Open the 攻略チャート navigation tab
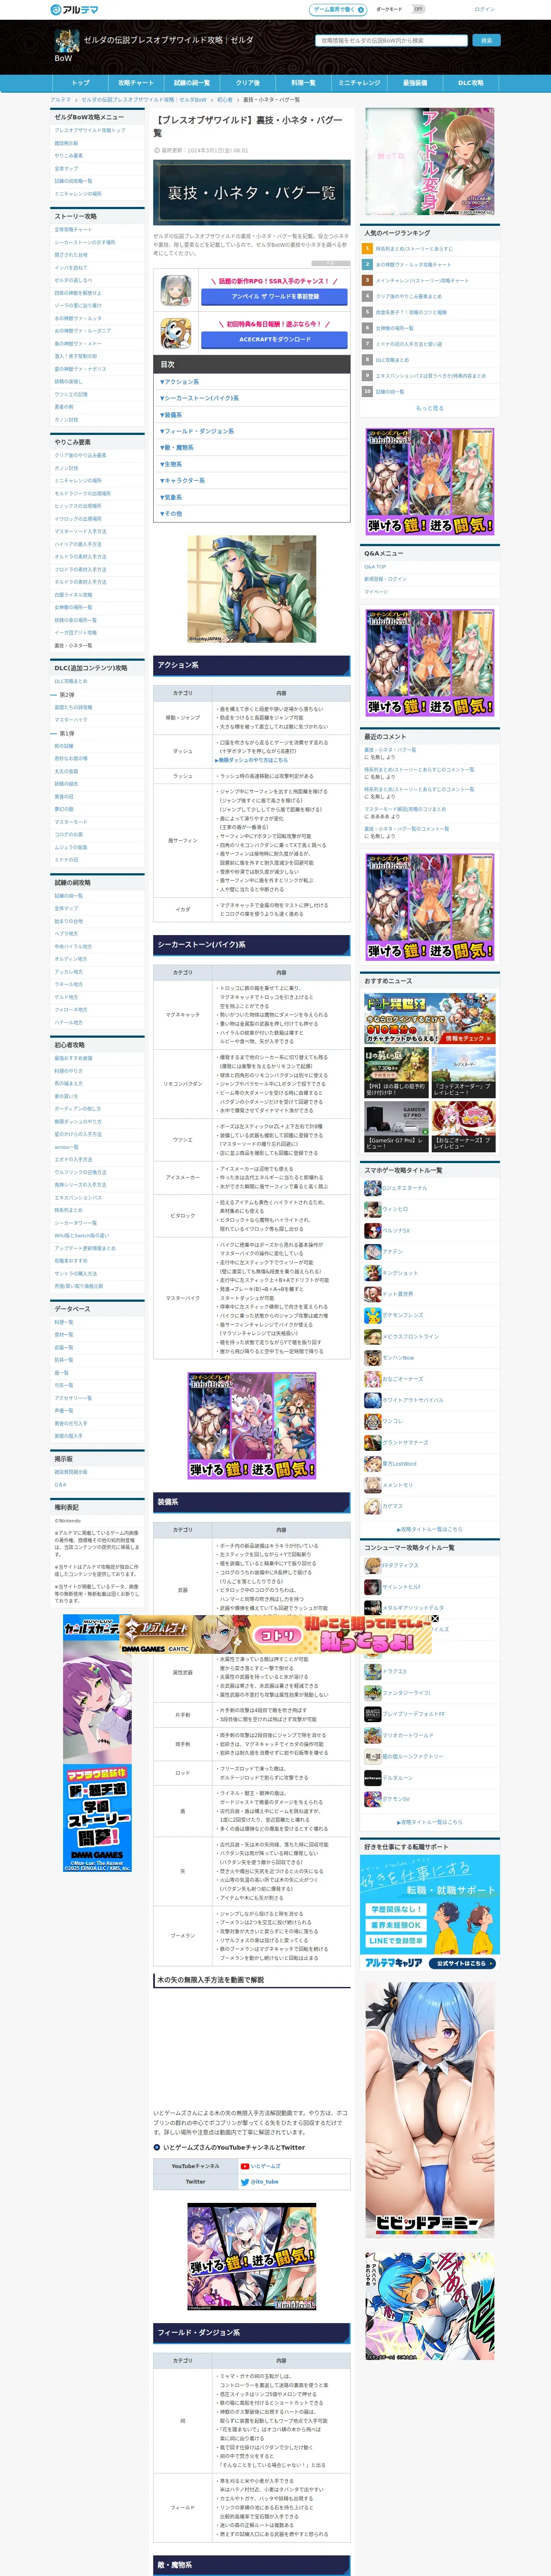 click(x=136, y=83)
